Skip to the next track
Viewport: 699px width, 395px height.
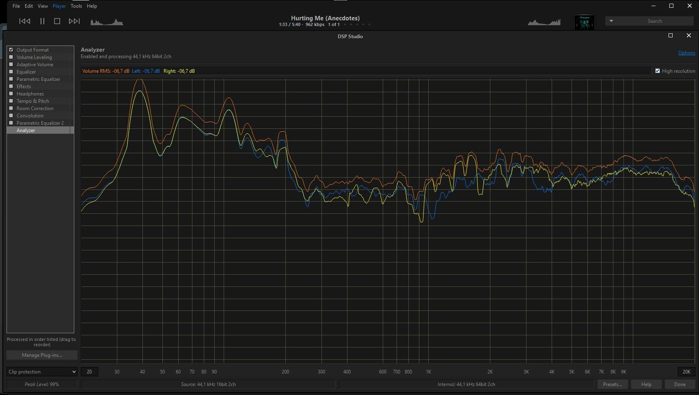pos(74,21)
